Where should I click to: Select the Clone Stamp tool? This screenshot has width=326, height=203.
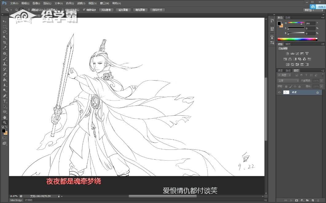tap(5, 64)
